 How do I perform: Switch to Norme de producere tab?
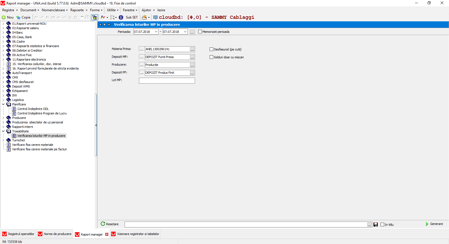(55, 234)
